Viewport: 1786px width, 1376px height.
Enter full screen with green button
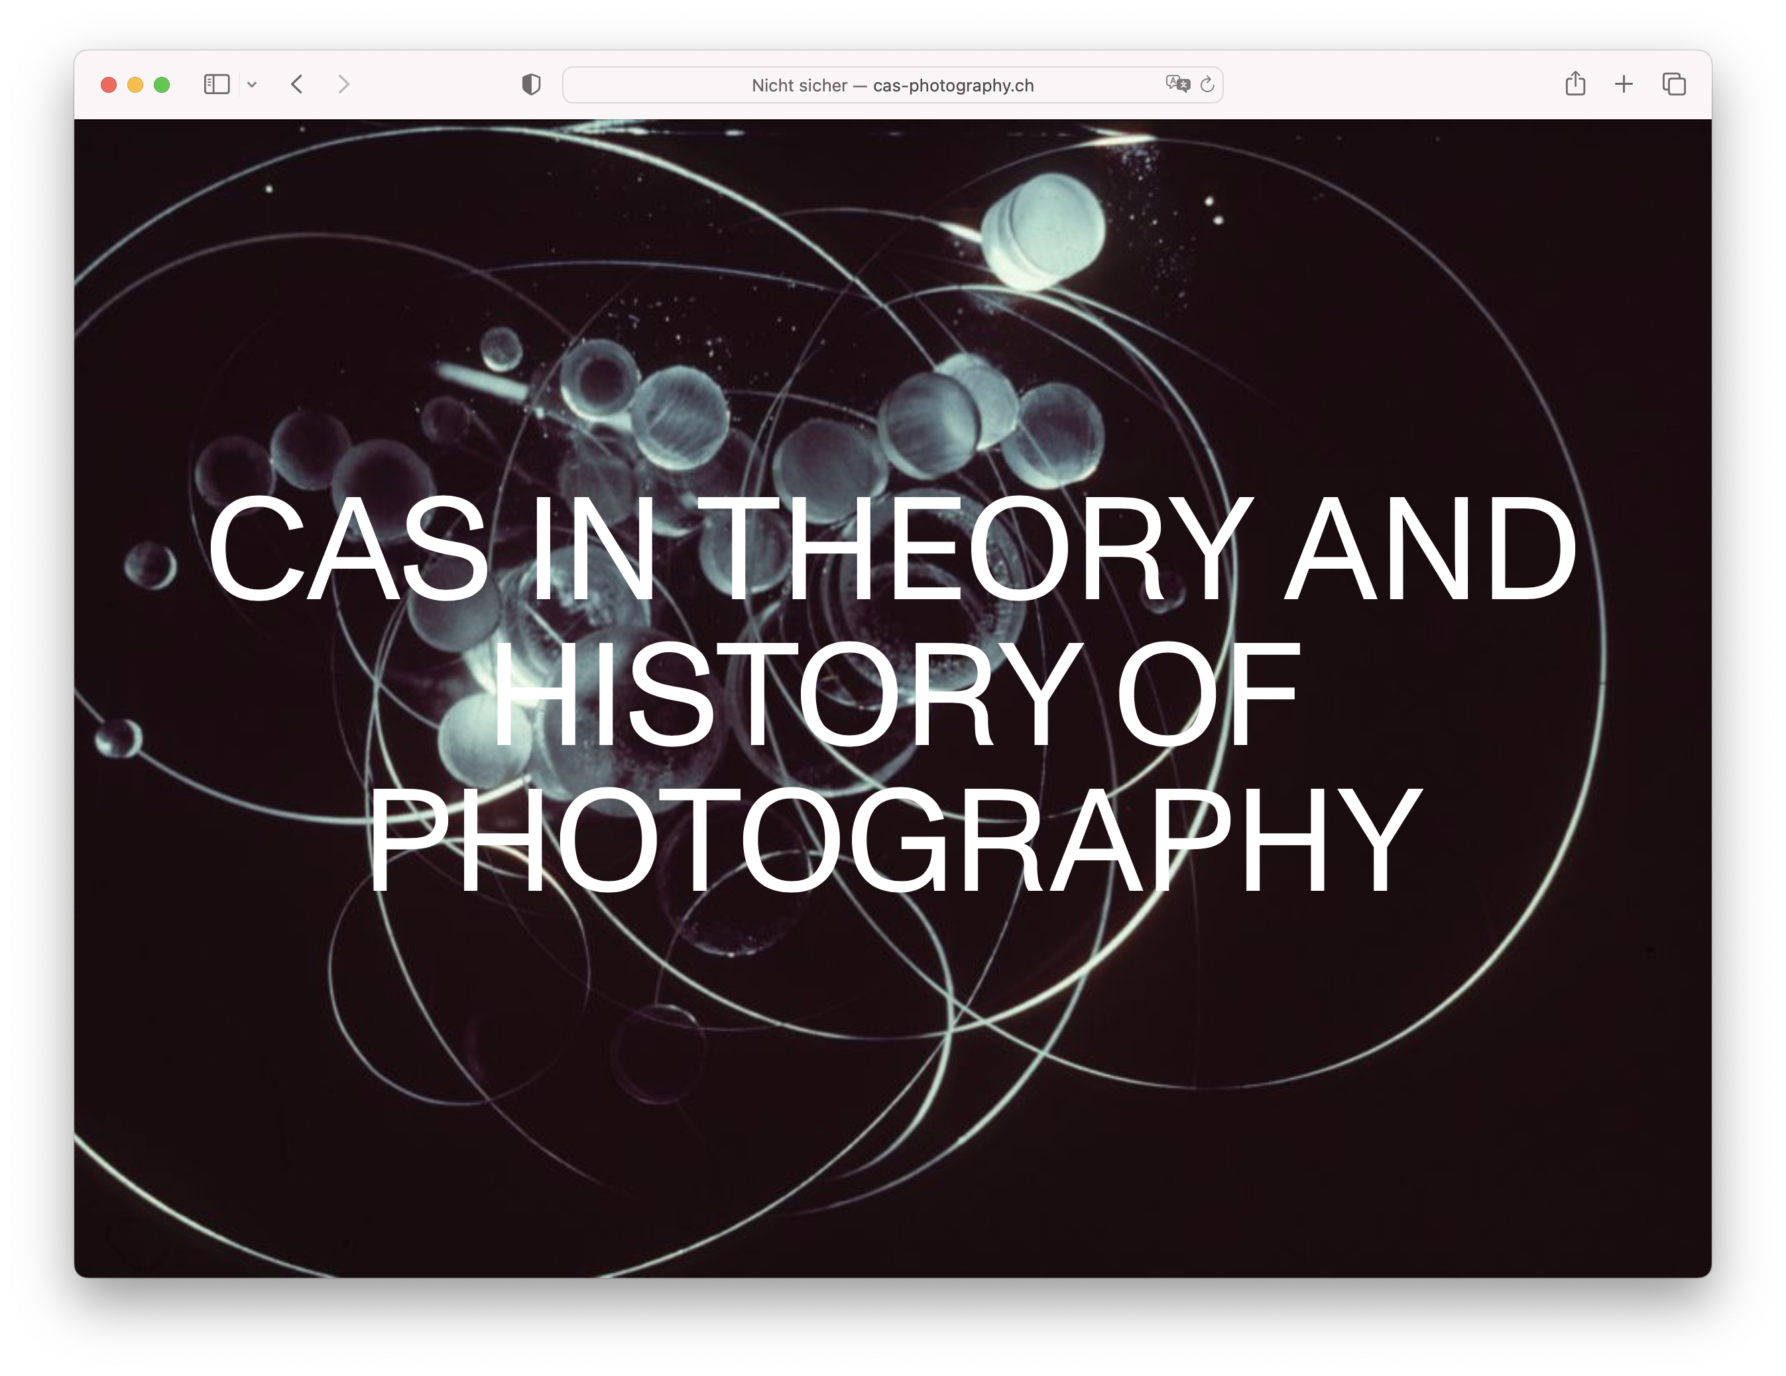coord(162,84)
